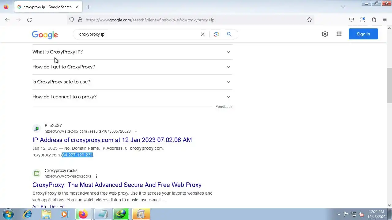Click the Site24X7 favicon
The image size is (392, 220).
coord(37,129)
